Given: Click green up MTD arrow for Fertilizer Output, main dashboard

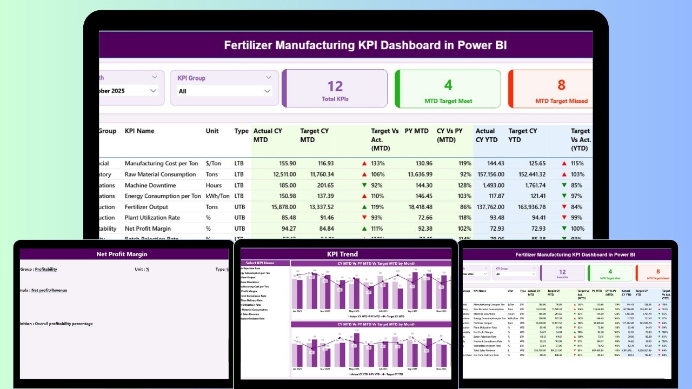Looking at the screenshot, I should [x=364, y=206].
